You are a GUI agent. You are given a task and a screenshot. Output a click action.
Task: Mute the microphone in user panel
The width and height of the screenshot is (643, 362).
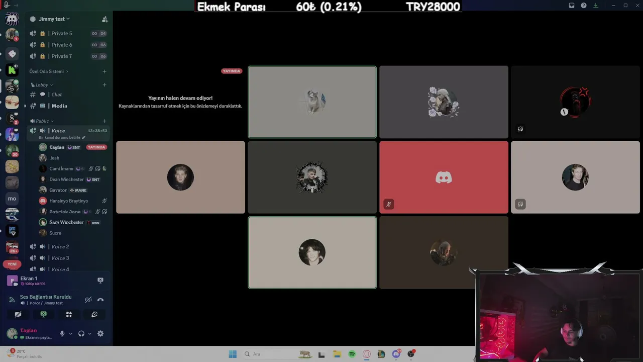(62, 333)
